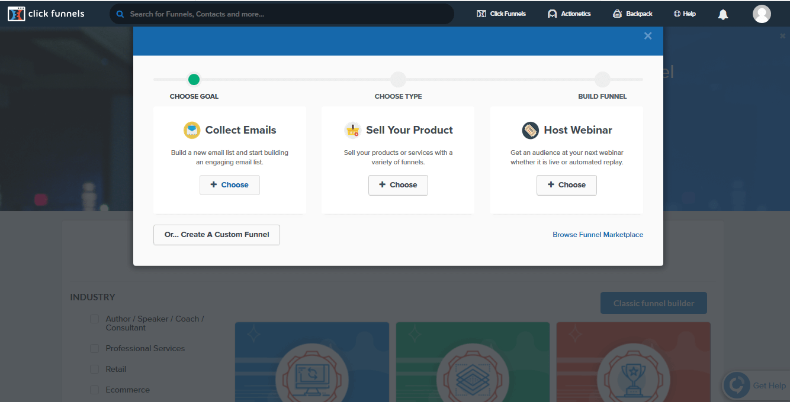
Task: Click the ClickFunnels logo in header
Action: point(46,14)
